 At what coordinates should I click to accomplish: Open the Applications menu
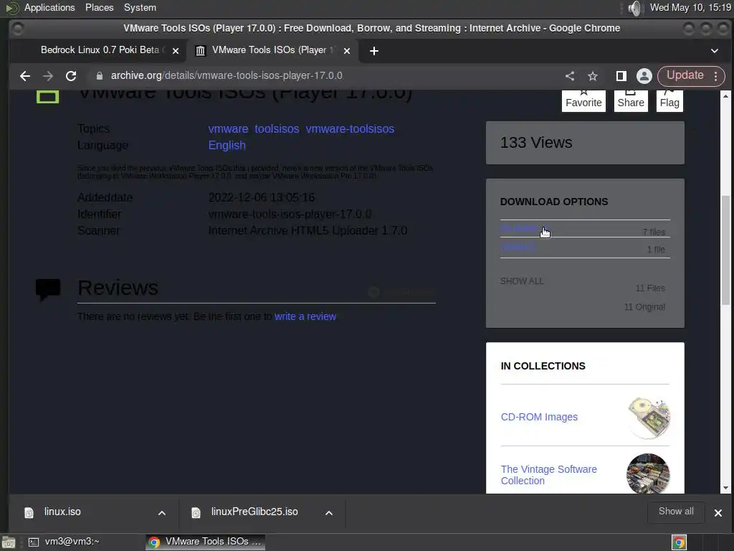49,7
